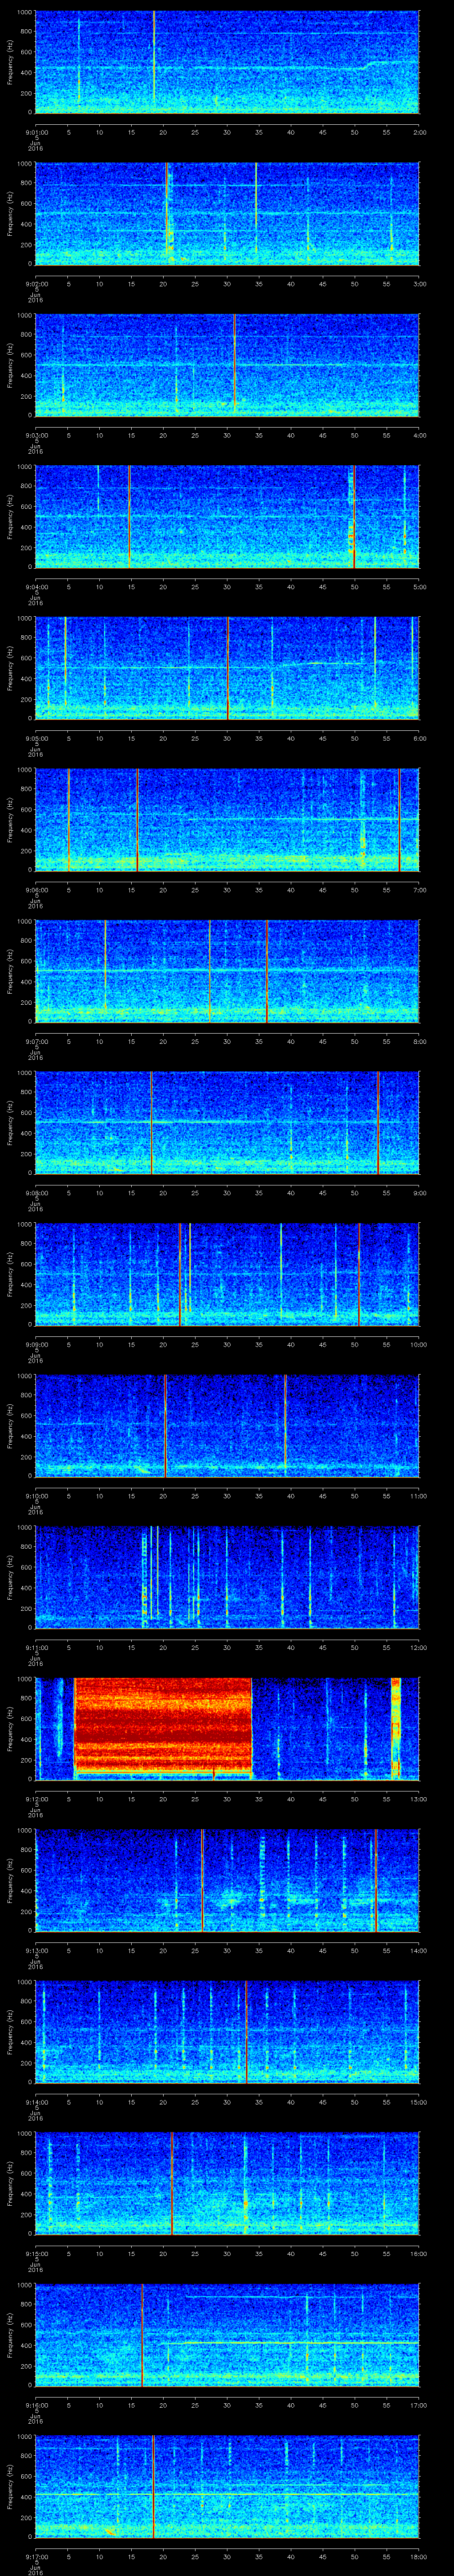The height and width of the screenshot is (2576, 454).
Task: Click the '9:13:00' start time label
Action: click(36, 1950)
